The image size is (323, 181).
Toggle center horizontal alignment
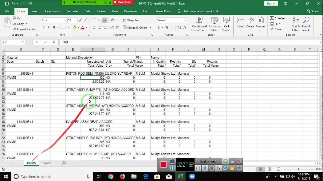point(99,27)
